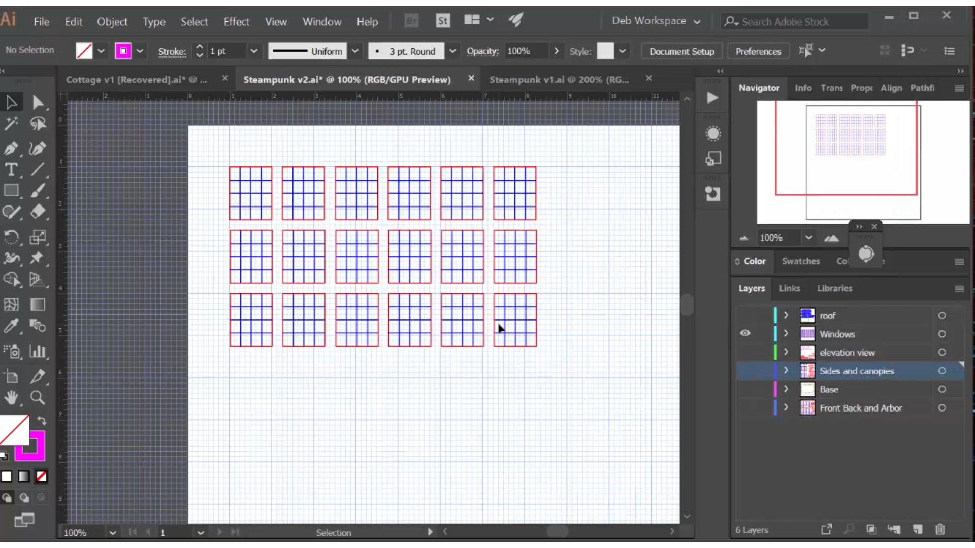Toggle visibility of roof layer
The width and height of the screenshot is (975, 548).
(745, 315)
